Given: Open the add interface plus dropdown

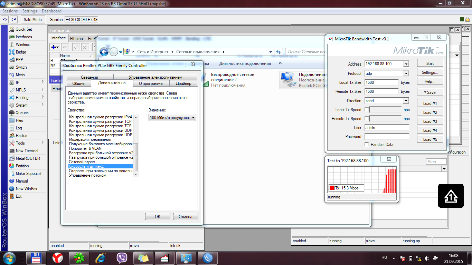Looking at the screenshot, I should 55,47.
